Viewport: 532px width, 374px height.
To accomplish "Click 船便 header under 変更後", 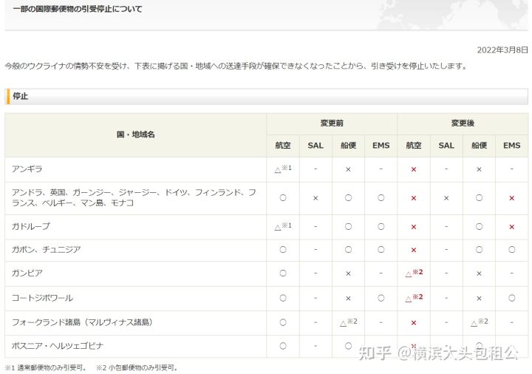I will pyautogui.click(x=479, y=146).
